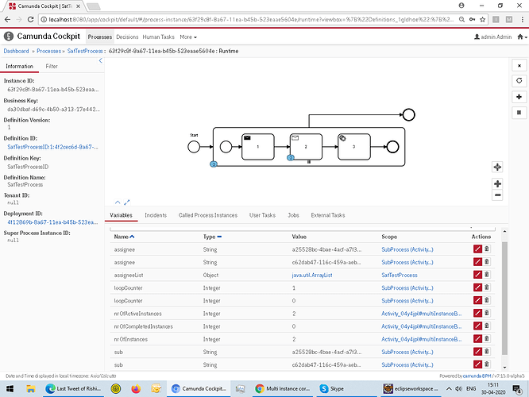Click the instance count badge on the subprocess
Screen dimensions: 529x397
[214, 164]
